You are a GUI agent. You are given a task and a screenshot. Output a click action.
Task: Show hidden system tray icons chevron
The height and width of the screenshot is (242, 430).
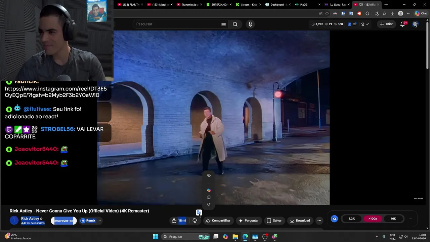pyautogui.click(x=377, y=237)
